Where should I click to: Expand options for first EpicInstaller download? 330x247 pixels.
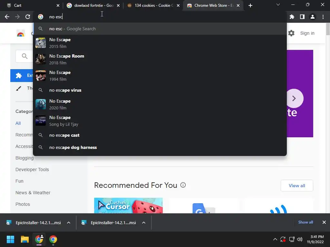69,223
